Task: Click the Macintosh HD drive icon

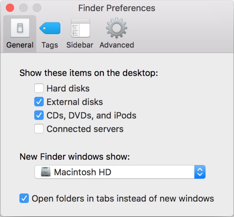Action: [46, 172]
